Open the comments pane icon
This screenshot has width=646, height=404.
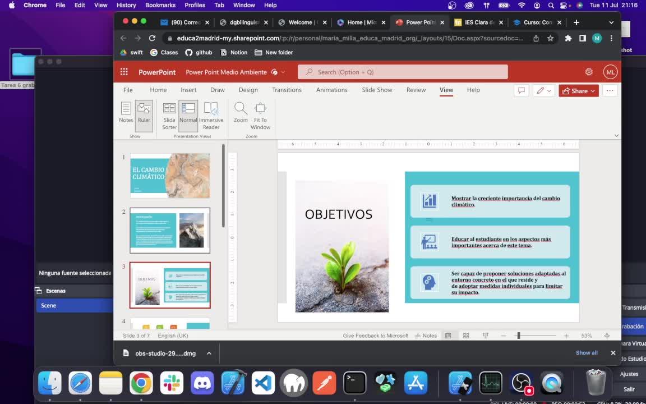tap(522, 90)
